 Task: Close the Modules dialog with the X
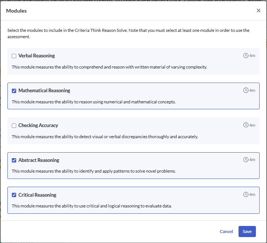coord(258,11)
